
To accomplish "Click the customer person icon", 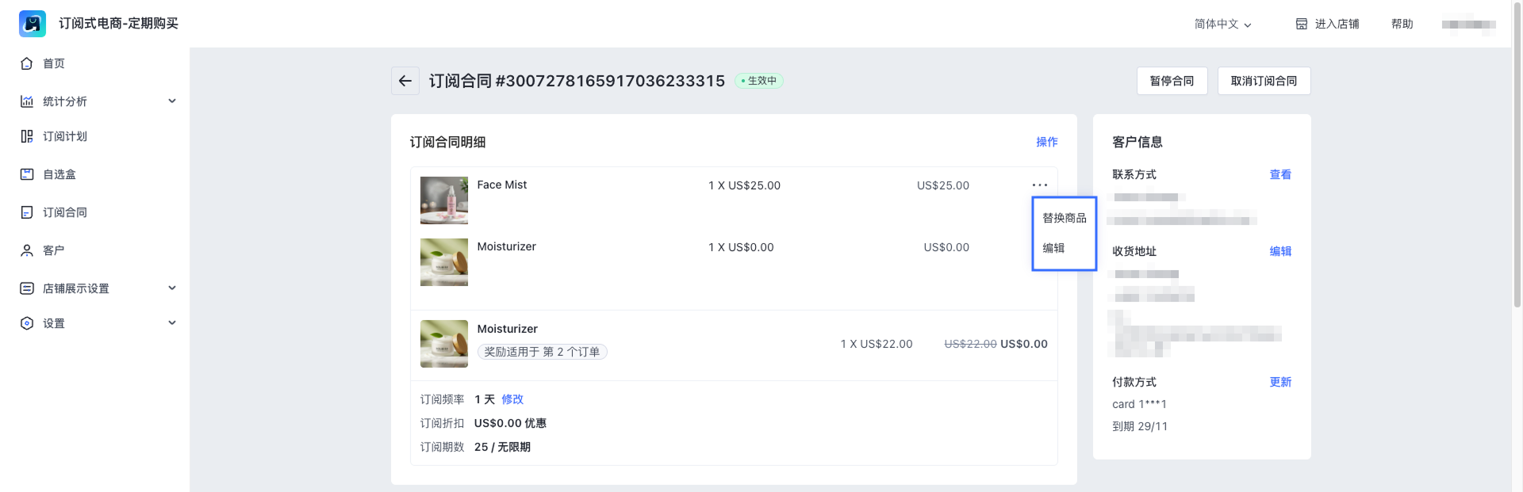I will coord(27,250).
